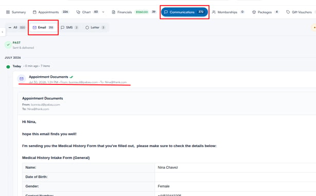
Task: Click the Today green timeline dot
Action: click(x=8, y=67)
